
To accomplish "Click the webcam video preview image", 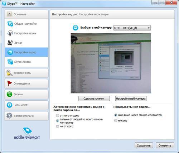I will click(x=111, y=63).
